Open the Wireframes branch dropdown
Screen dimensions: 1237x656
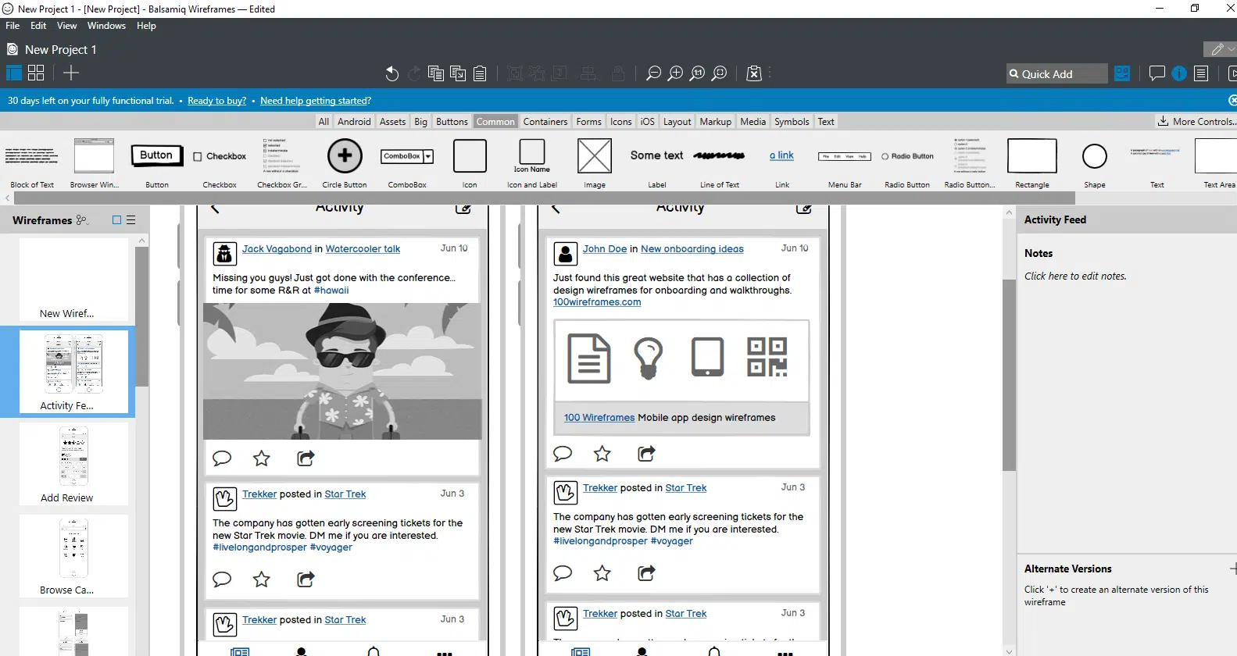pyautogui.click(x=82, y=220)
